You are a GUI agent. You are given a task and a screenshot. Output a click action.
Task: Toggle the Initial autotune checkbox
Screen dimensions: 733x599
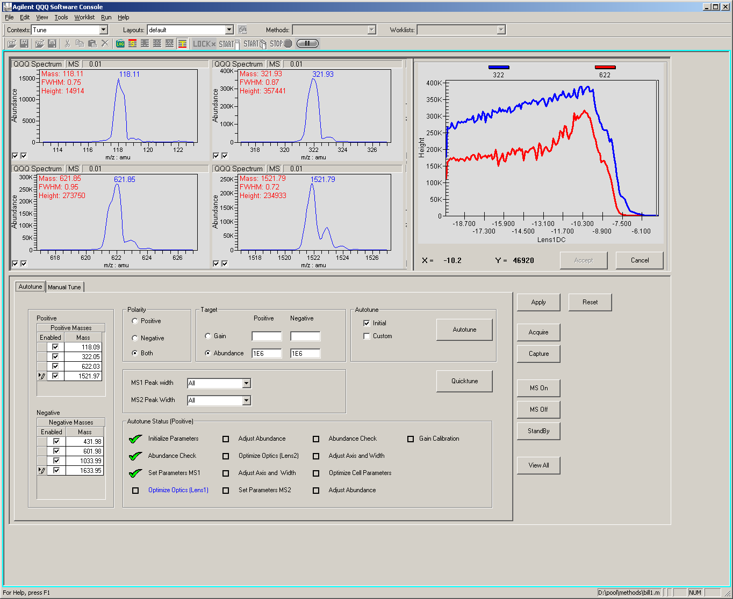(x=367, y=323)
